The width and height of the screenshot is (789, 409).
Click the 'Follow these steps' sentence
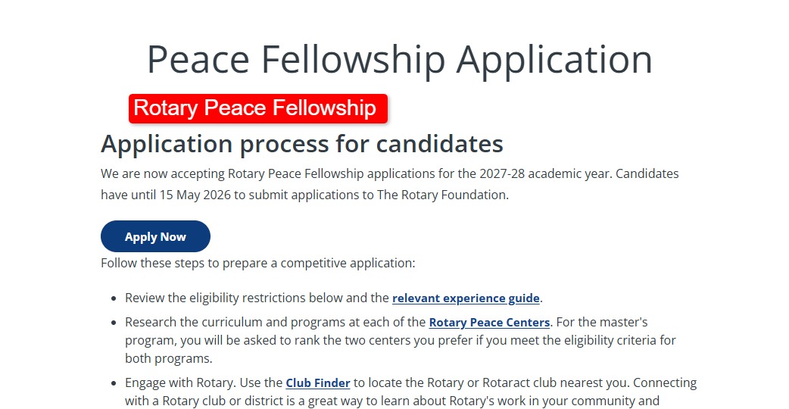pyautogui.click(x=257, y=263)
